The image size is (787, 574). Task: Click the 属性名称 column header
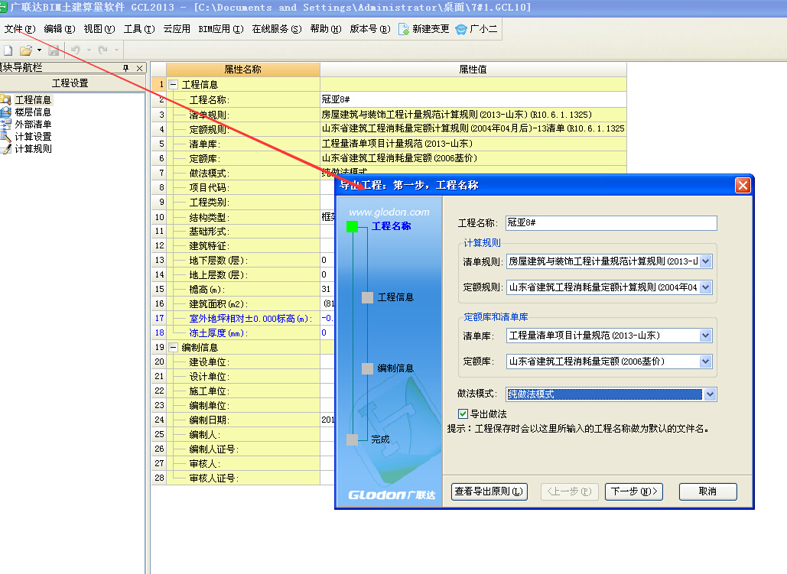(x=243, y=70)
